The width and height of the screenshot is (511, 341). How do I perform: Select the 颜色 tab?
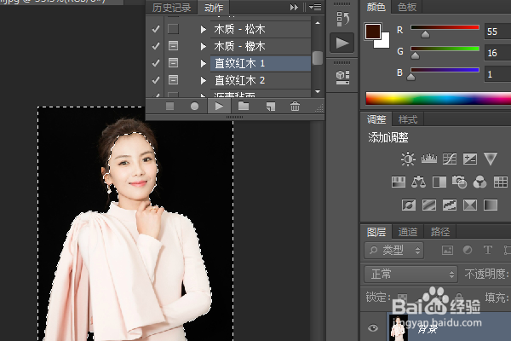376,7
